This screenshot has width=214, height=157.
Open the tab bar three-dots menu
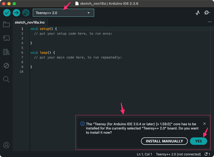[x=210, y=22]
